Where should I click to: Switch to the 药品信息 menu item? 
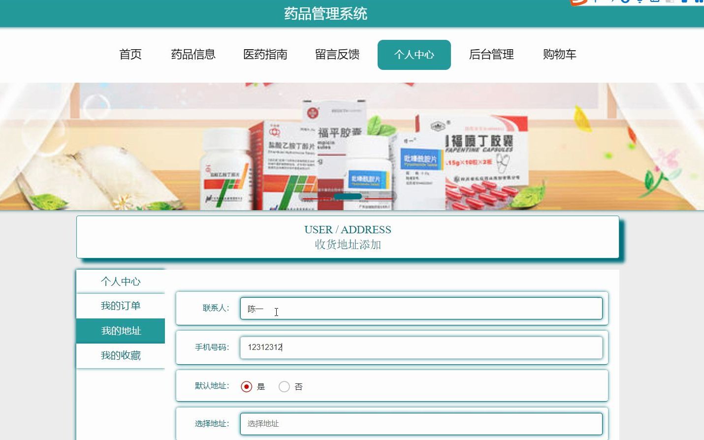pos(193,55)
